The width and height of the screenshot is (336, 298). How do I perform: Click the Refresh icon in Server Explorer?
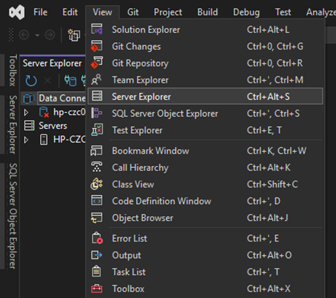pyautogui.click(x=31, y=80)
